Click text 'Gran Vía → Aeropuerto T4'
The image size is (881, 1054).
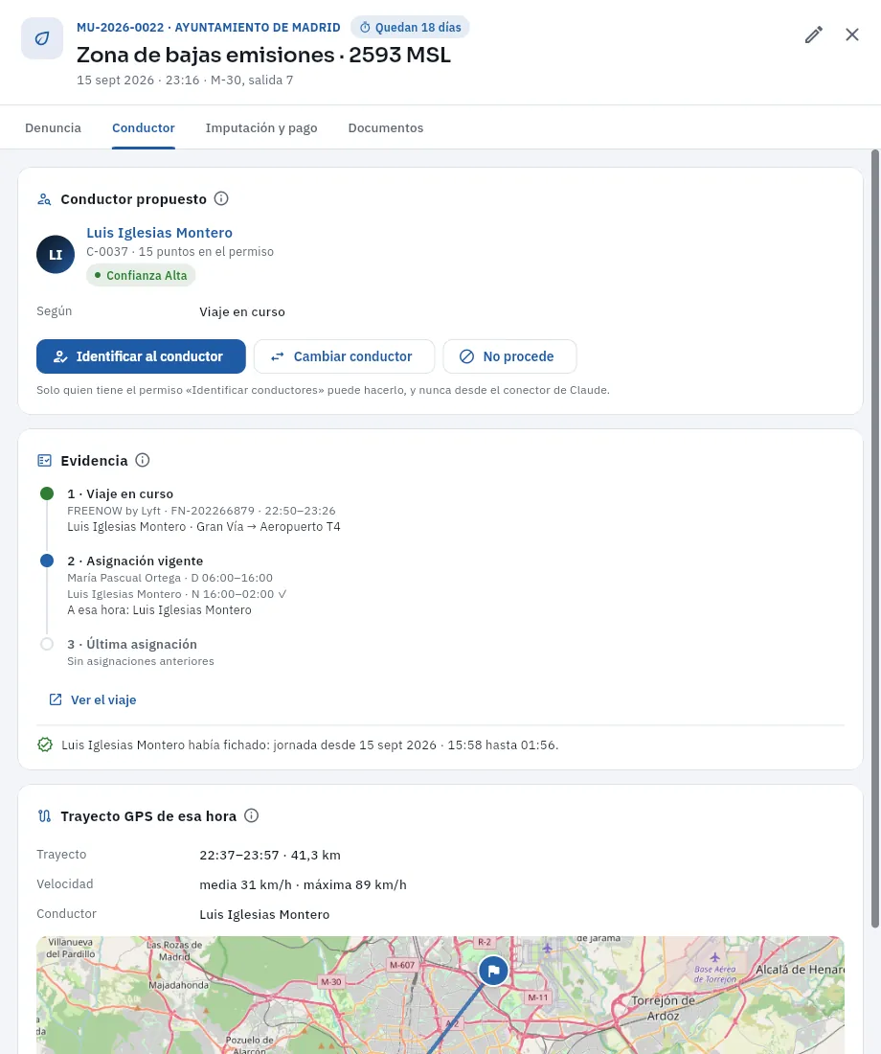click(x=268, y=527)
